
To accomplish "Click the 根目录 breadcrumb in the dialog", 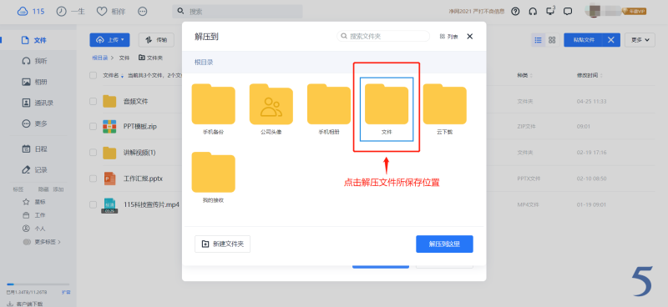I will tap(204, 63).
